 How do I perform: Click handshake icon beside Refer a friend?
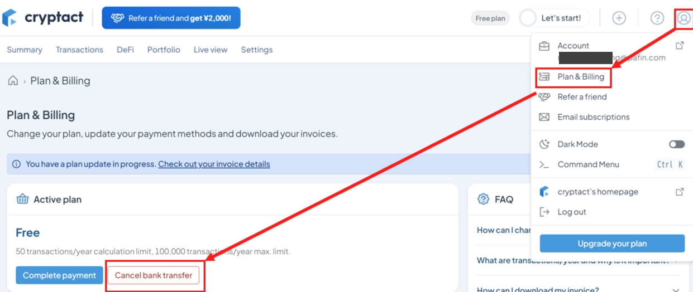[544, 97]
